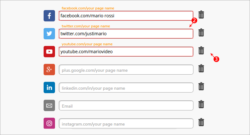Screen dimensions: 250x135
Task: Focus the facebook.com/mario rossi field
Action: 126,16
